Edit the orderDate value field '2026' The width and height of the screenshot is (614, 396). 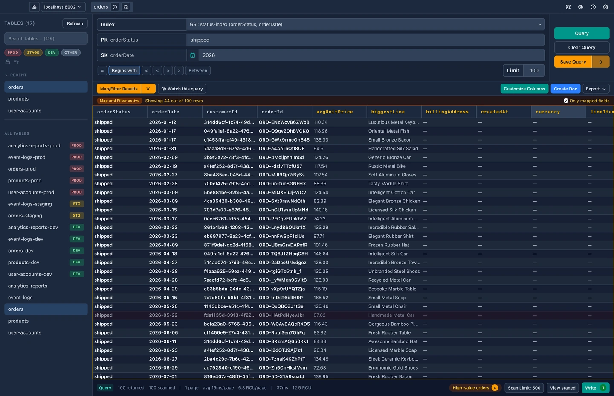[371, 55]
